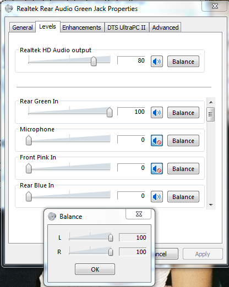The height and width of the screenshot is (287, 229).
Task: Mute the Rear Green In speaker
Action: 157,113
